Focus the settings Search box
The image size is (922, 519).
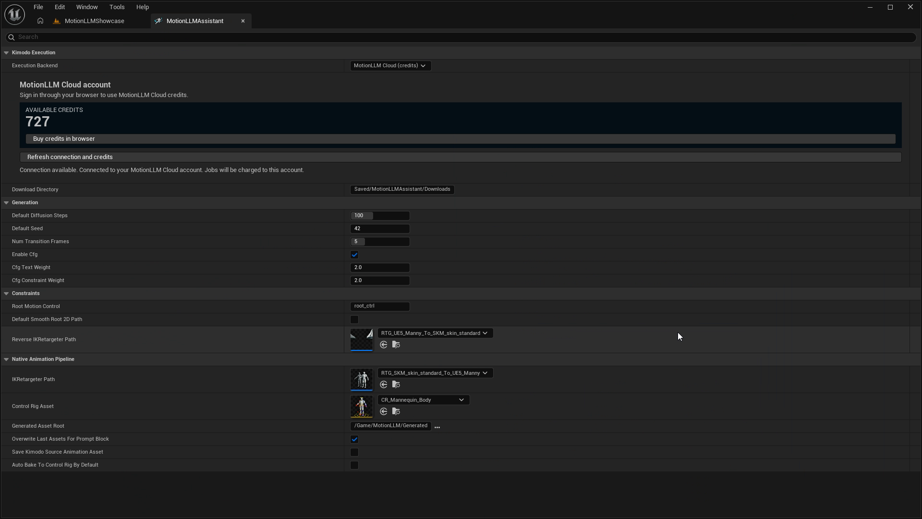point(461,37)
